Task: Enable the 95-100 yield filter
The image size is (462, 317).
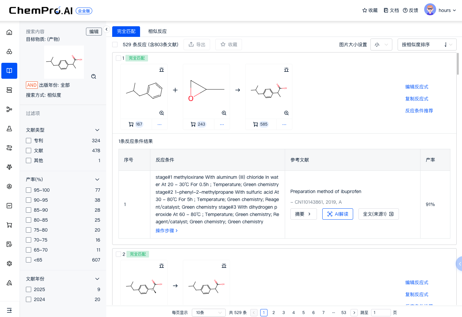Action: coord(29,190)
